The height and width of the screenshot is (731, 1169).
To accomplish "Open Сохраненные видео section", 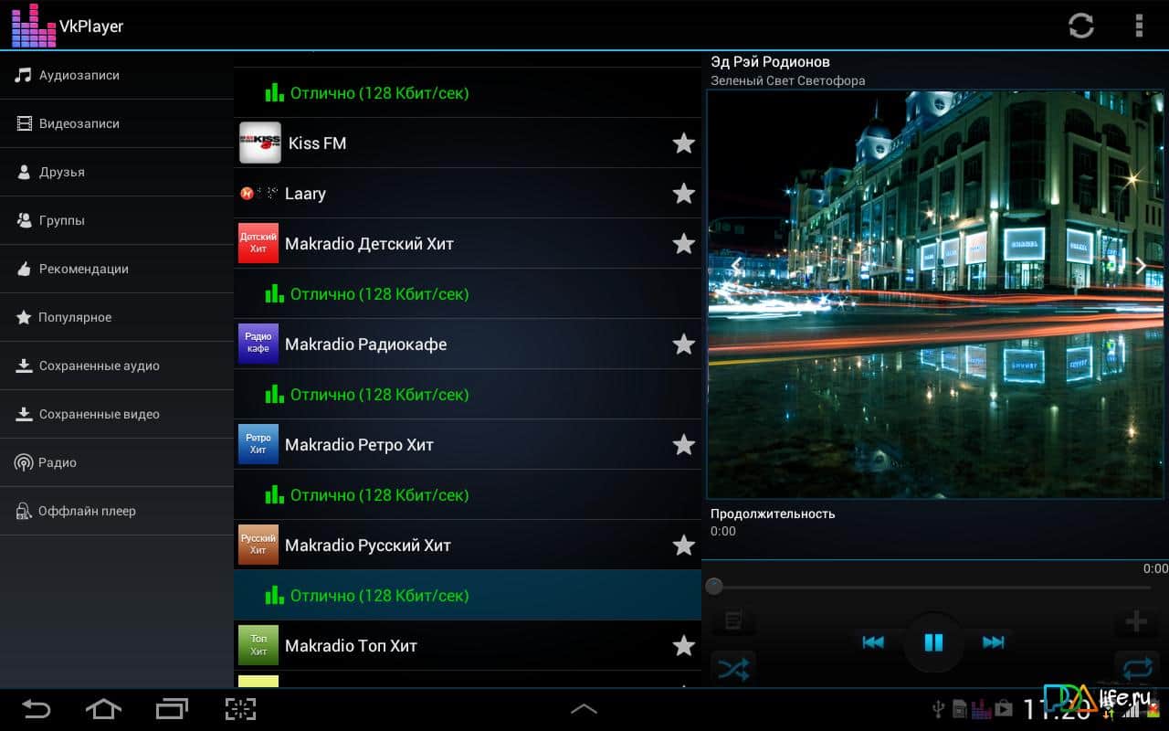I will tap(99, 414).
